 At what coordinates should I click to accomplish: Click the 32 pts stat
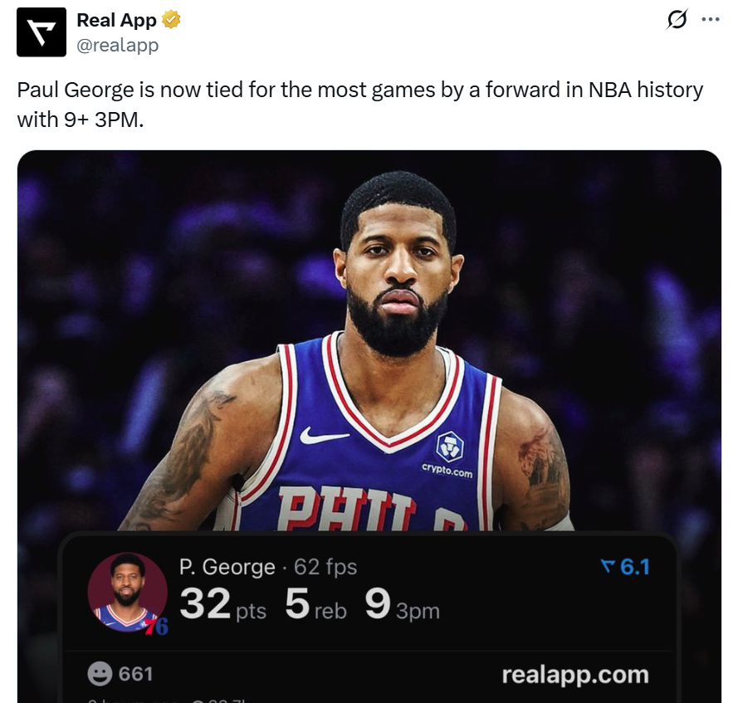click(222, 605)
